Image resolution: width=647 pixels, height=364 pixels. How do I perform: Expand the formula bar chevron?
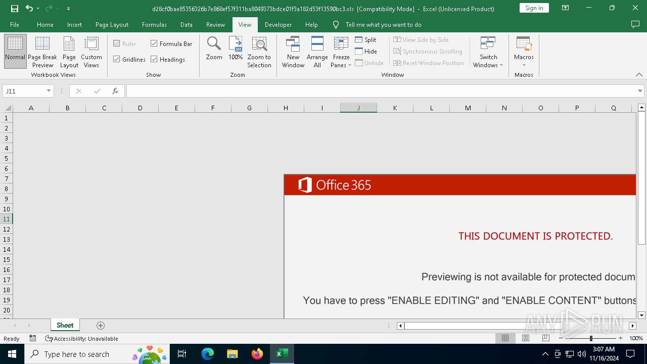tap(640, 91)
